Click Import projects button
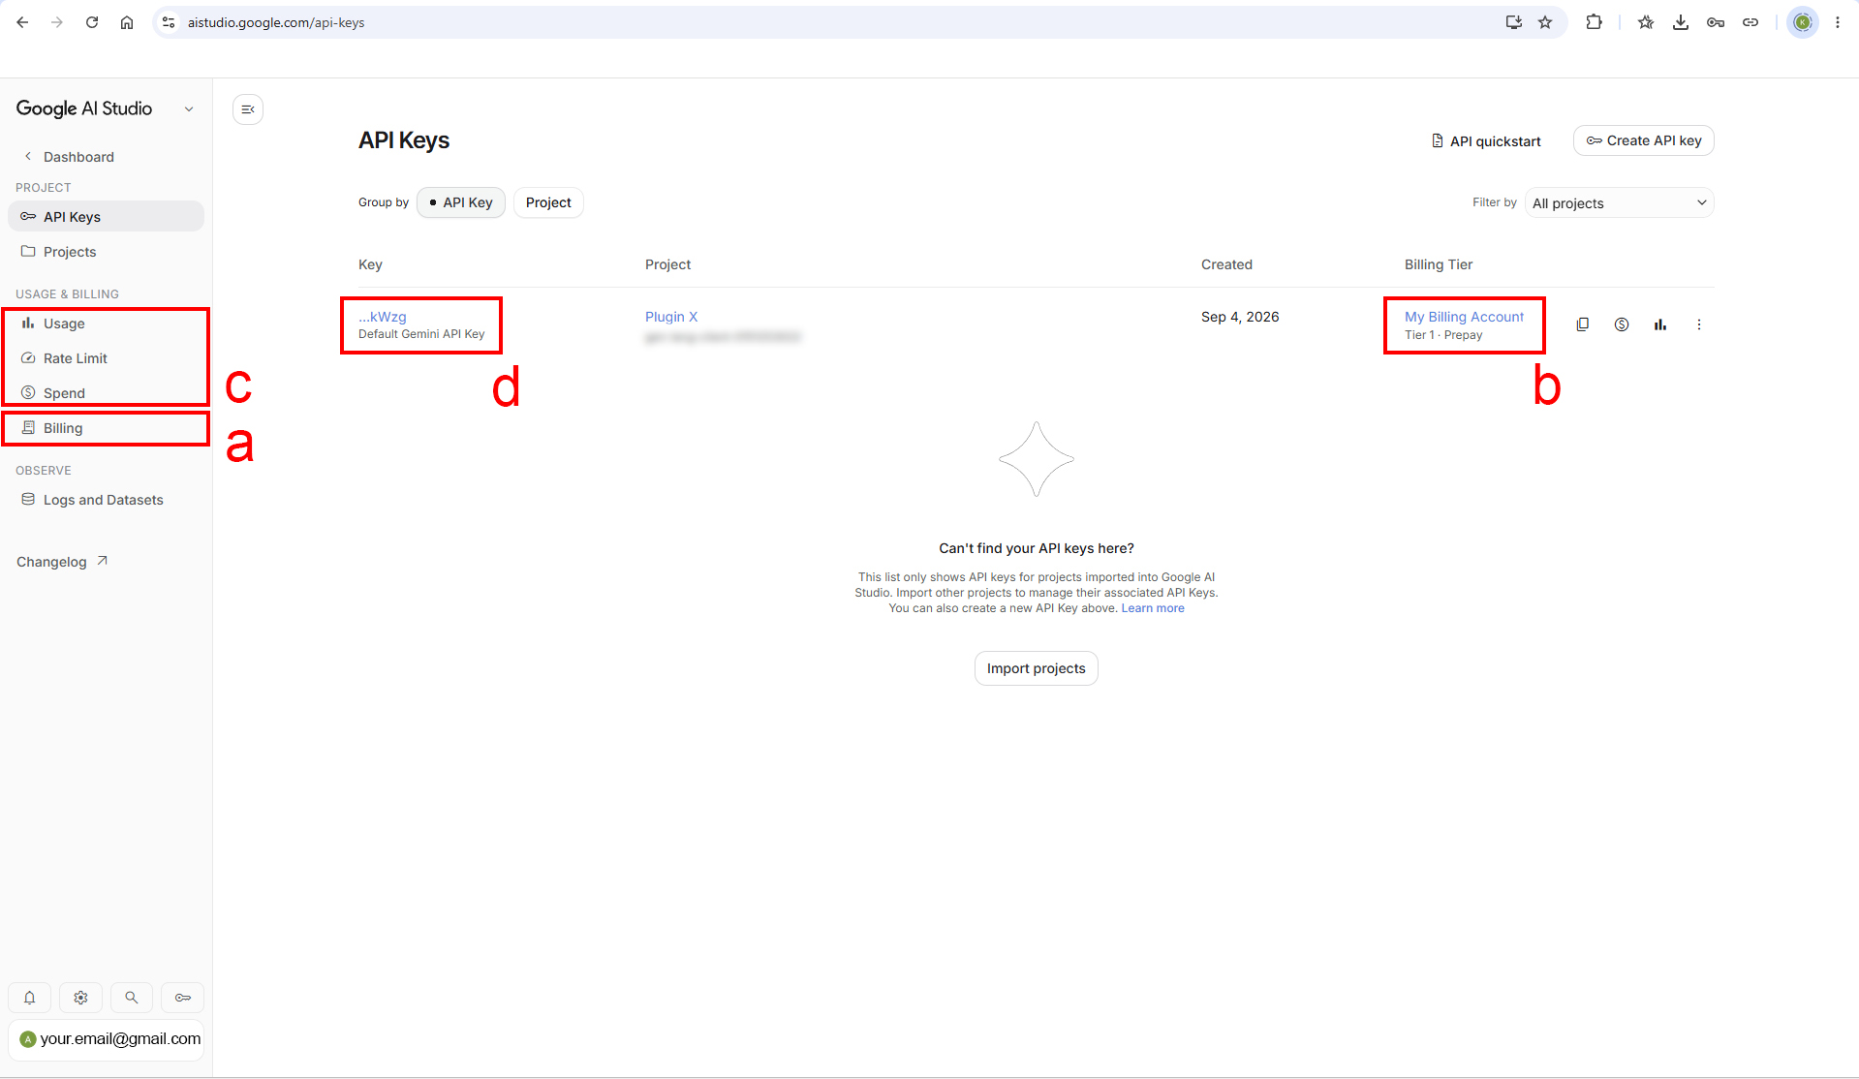The height and width of the screenshot is (1079, 1859). point(1036,668)
